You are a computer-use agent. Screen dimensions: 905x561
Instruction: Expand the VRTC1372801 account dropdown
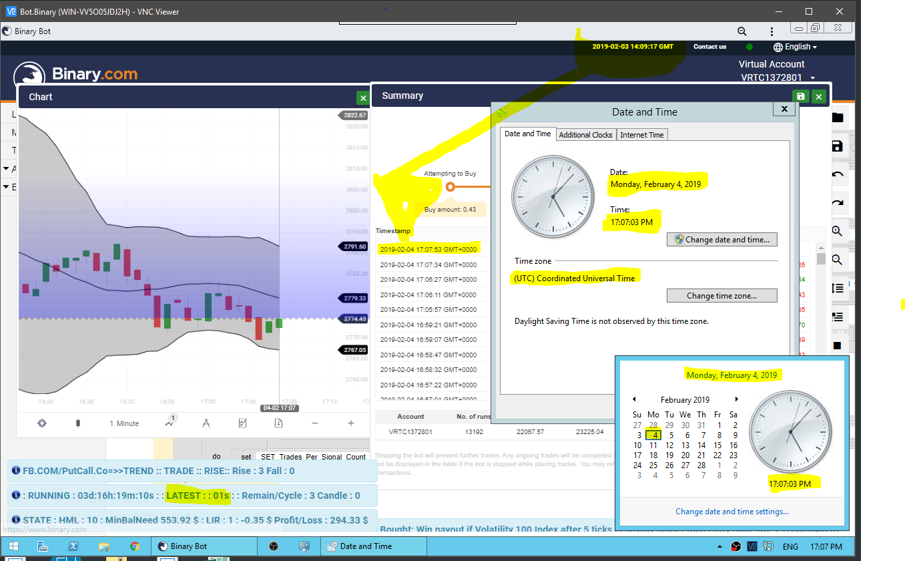tap(778, 77)
